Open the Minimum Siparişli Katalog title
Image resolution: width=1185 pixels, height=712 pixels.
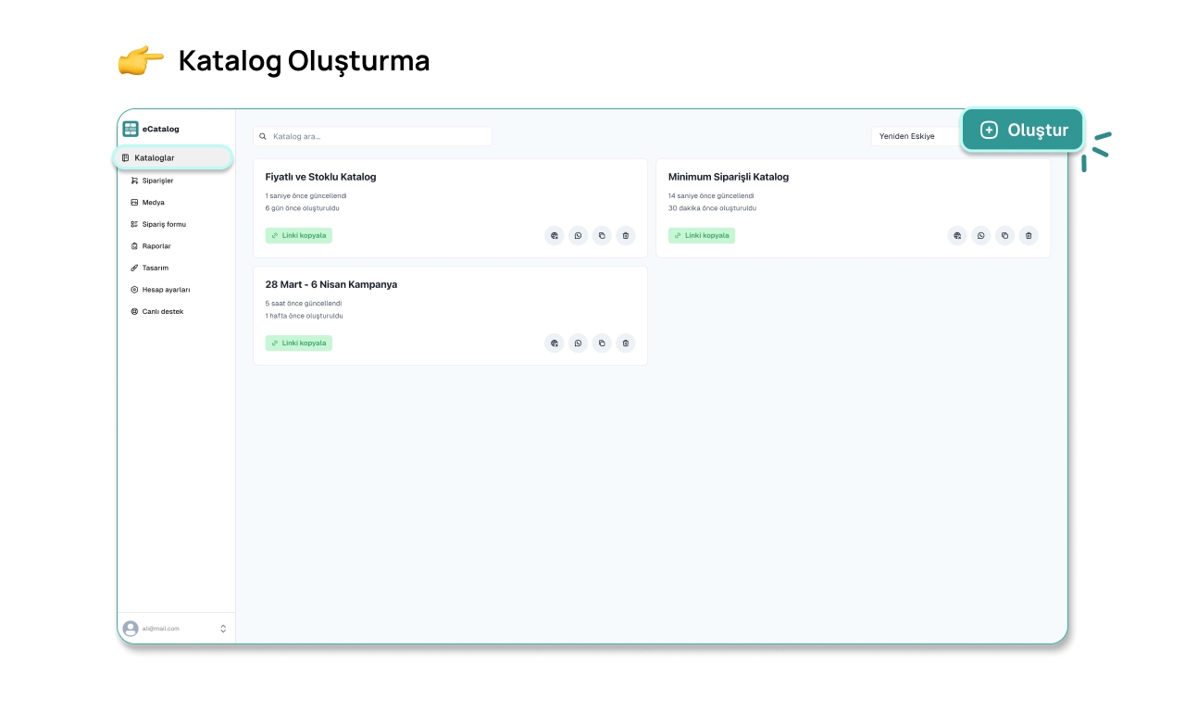point(729,177)
